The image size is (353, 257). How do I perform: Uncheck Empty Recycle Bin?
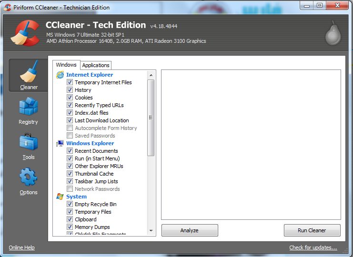pyautogui.click(x=70, y=204)
